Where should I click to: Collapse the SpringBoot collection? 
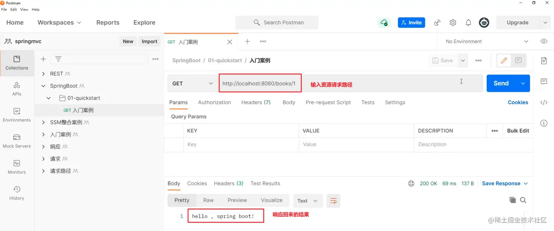[x=43, y=86]
